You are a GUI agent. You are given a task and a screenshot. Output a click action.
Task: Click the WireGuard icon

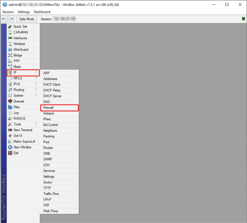(10, 50)
